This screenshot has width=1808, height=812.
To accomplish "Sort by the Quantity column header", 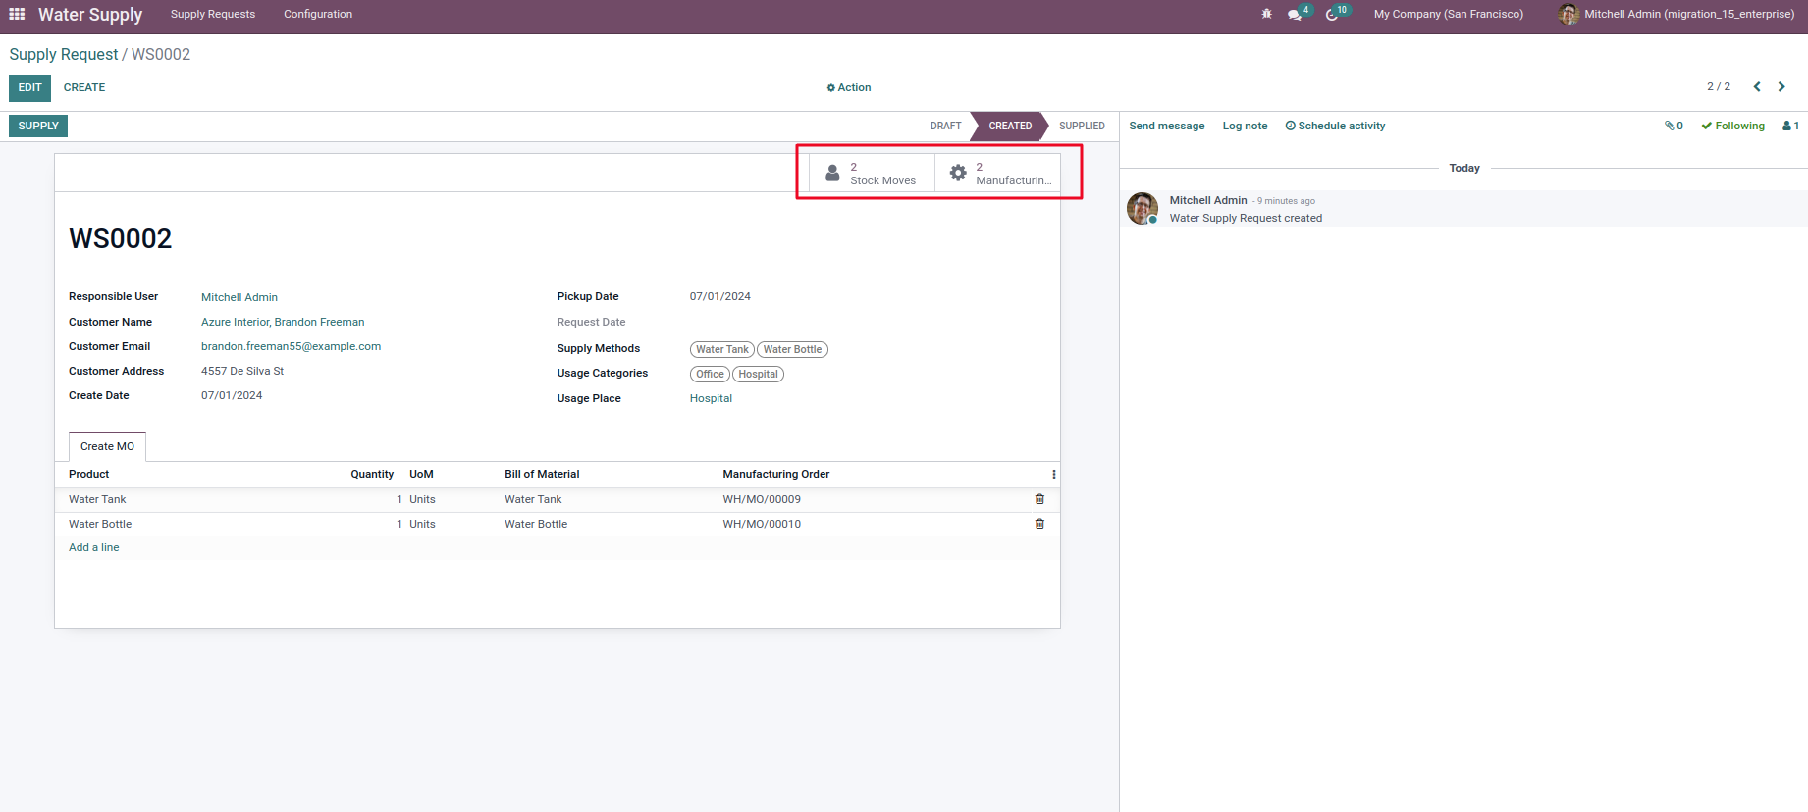I will pyautogui.click(x=372, y=474).
